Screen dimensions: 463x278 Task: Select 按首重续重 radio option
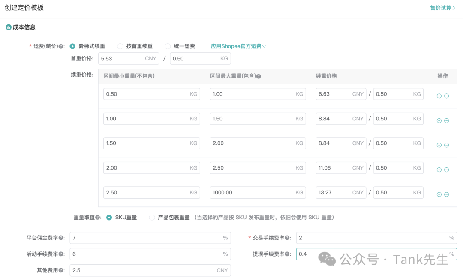tap(120, 46)
